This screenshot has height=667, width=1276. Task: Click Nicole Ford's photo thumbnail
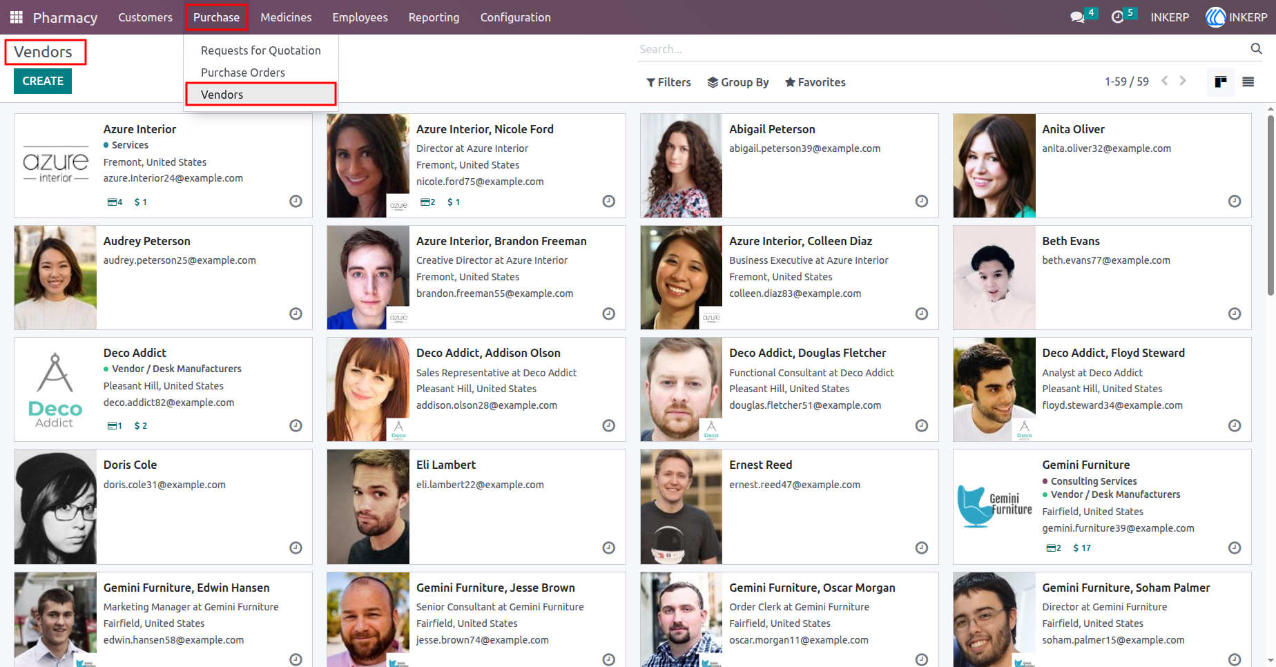[x=368, y=166]
